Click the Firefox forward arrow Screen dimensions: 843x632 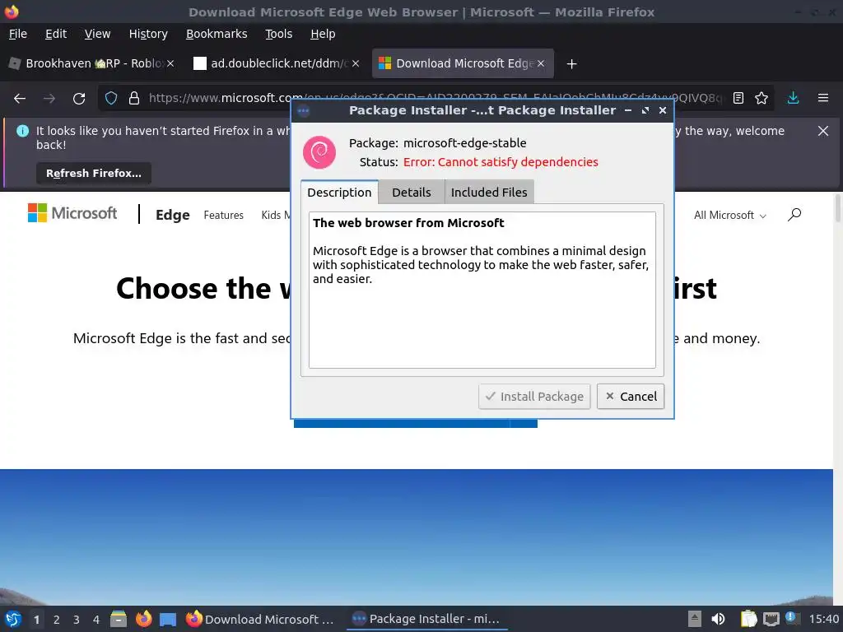coord(49,99)
